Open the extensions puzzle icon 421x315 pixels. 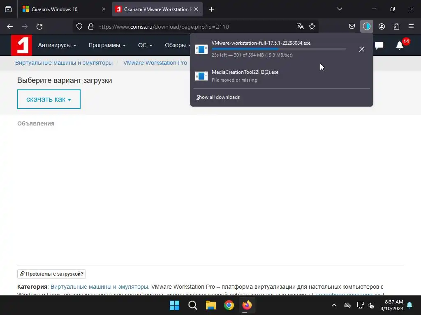[396, 26]
